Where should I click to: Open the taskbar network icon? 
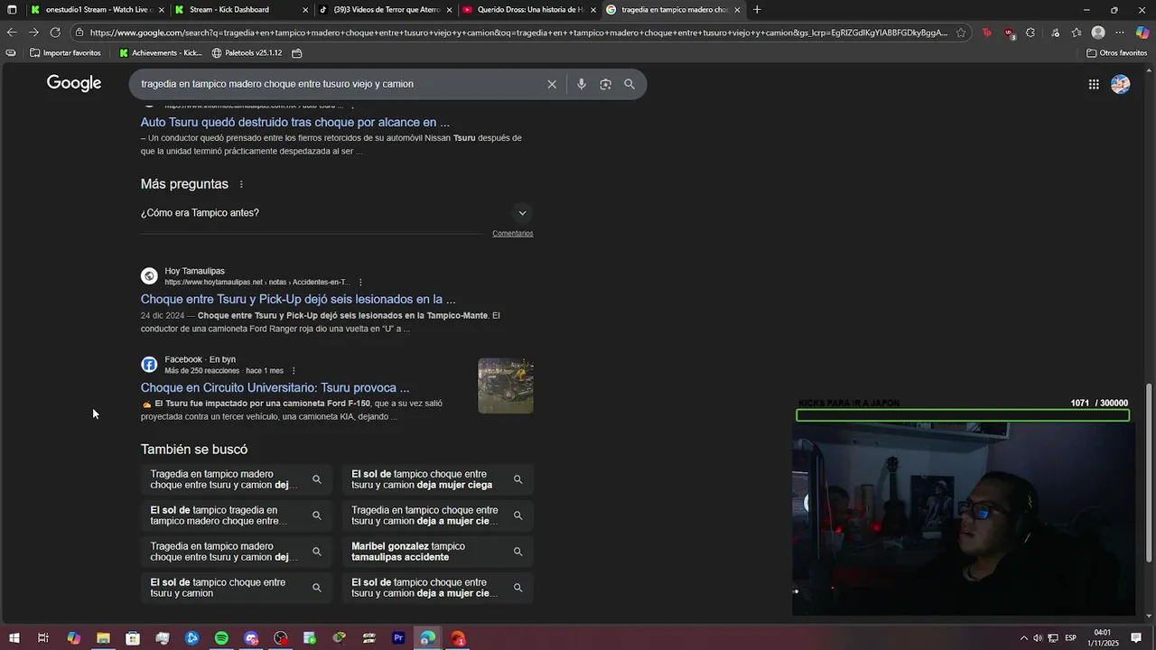pyautogui.click(x=1053, y=638)
